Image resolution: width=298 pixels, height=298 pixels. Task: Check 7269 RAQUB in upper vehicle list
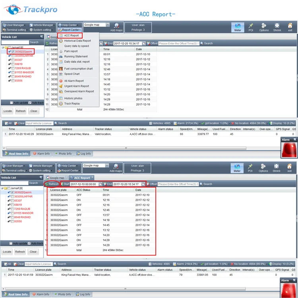13,68
